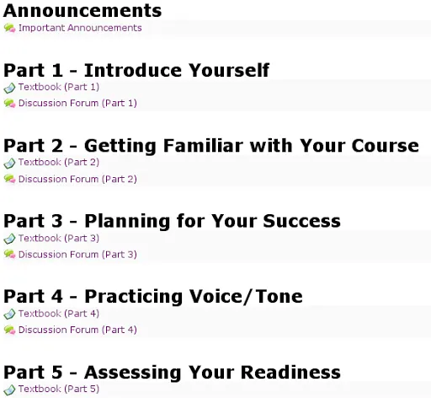Go to Discussion Forum (Part 2)

tap(77, 179)
